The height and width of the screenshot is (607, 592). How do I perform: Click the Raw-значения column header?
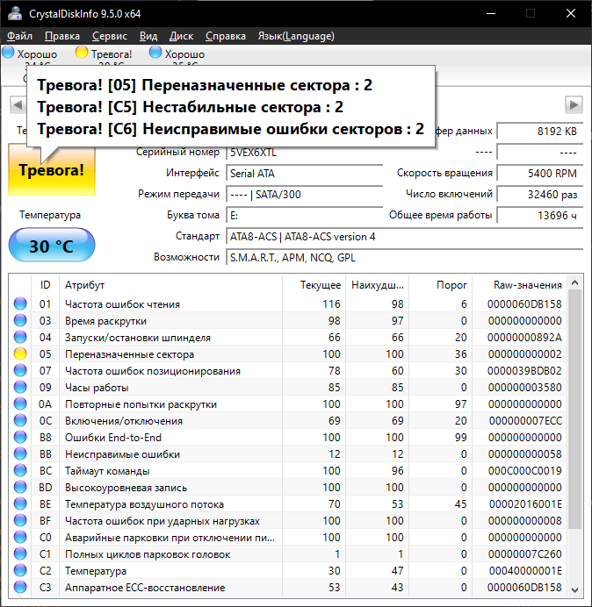tap(519, 285)
